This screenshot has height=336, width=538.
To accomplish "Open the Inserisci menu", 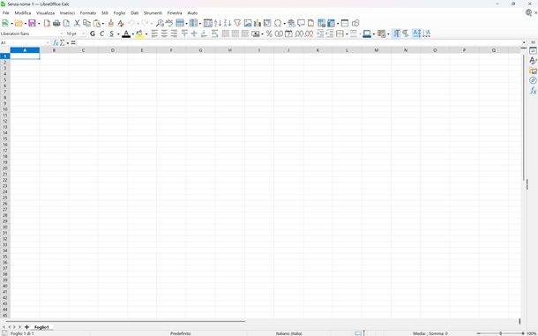I will point(67,13).
